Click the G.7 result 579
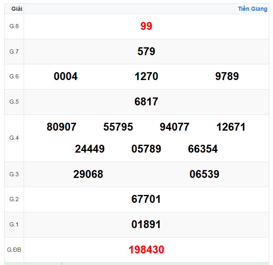The width and height of the screenshot is (273, 265). click(146, 52)
